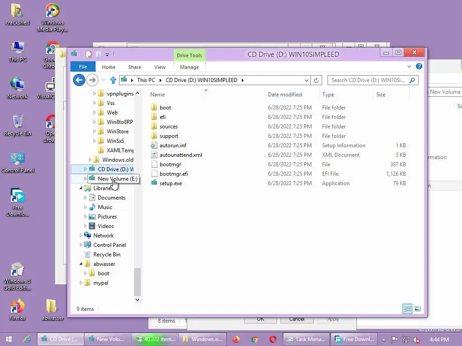Open the View ribbon tab
This screenshot has width=462, height=346.
[160, 67]
